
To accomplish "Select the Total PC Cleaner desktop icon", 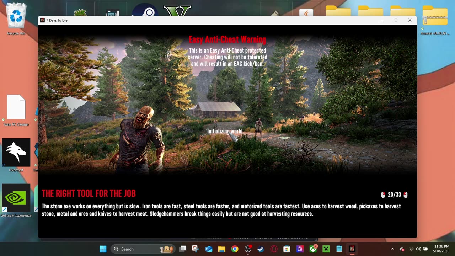I will (x=16, y=110).
